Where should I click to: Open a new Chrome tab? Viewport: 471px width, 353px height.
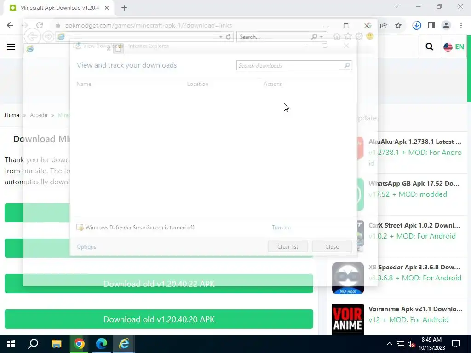(x=124, y=8)
